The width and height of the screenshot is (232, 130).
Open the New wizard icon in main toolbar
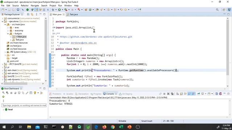coord(3,10)
